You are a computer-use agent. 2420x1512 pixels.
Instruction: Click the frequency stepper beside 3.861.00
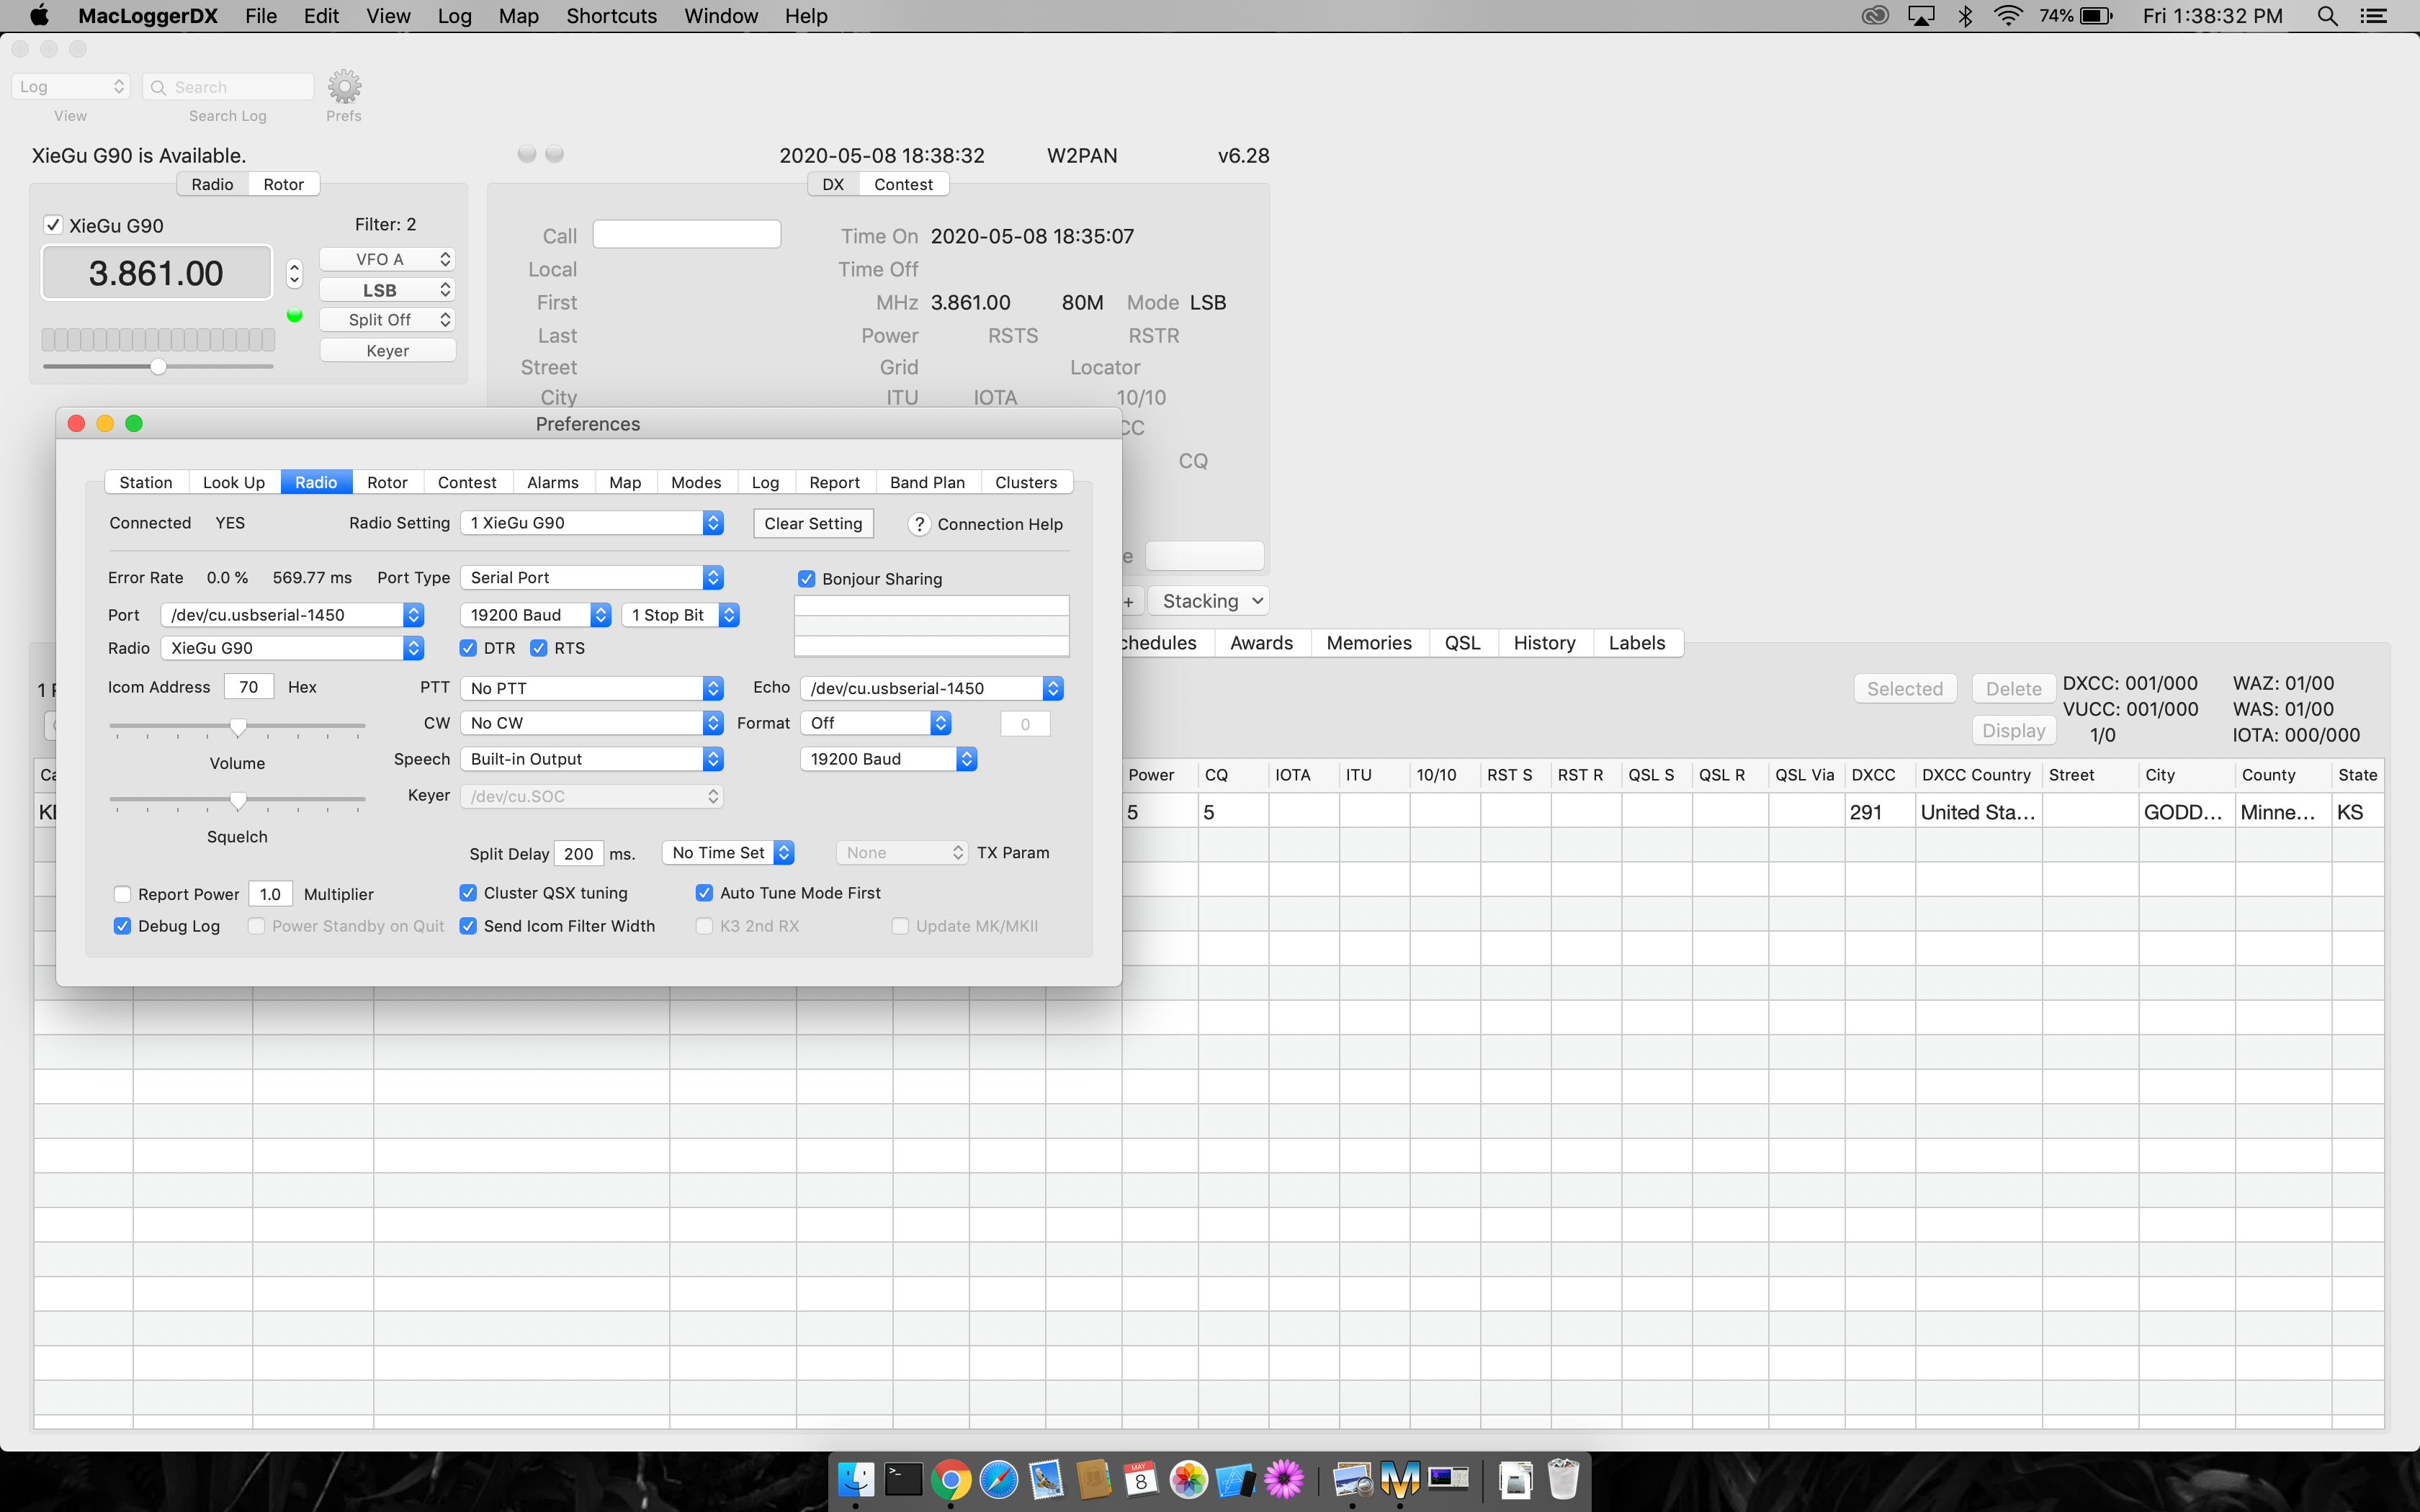[294, 273]
